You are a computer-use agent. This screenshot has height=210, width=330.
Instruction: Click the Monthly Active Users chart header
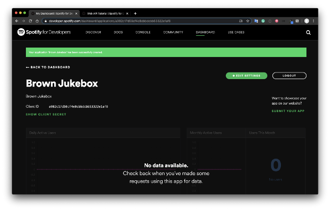216,133
